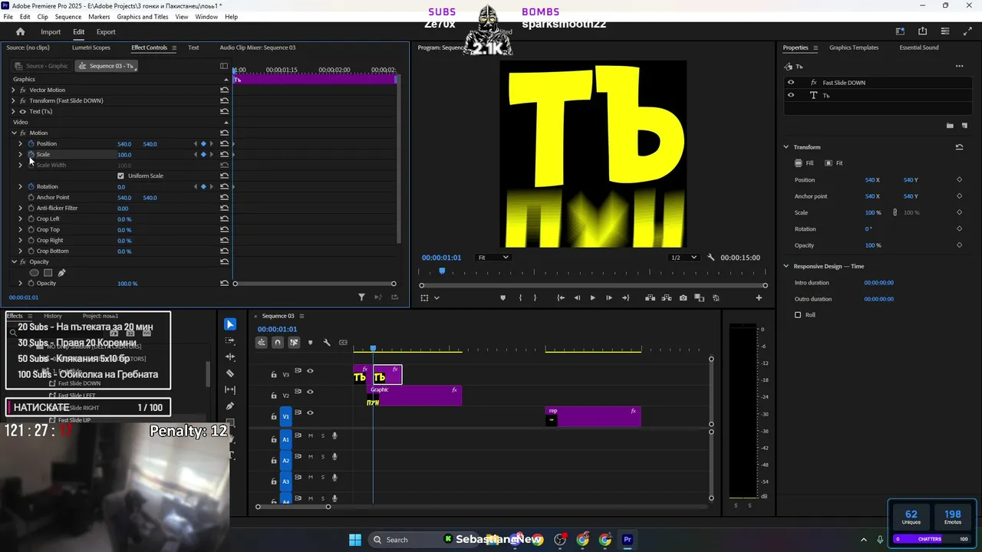Image resolution: width=982 pixels, height=552 pixels.
Task: Select the free draw bezier pen mask tool
Action: pyautogui.click(x=61, y=272)
